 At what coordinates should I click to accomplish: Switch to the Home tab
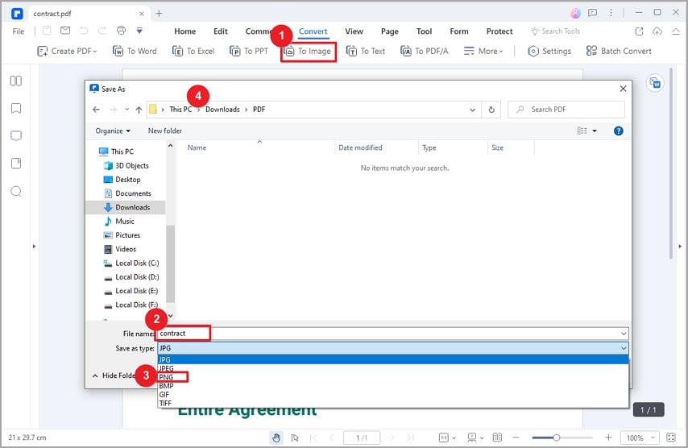point(184,31)
